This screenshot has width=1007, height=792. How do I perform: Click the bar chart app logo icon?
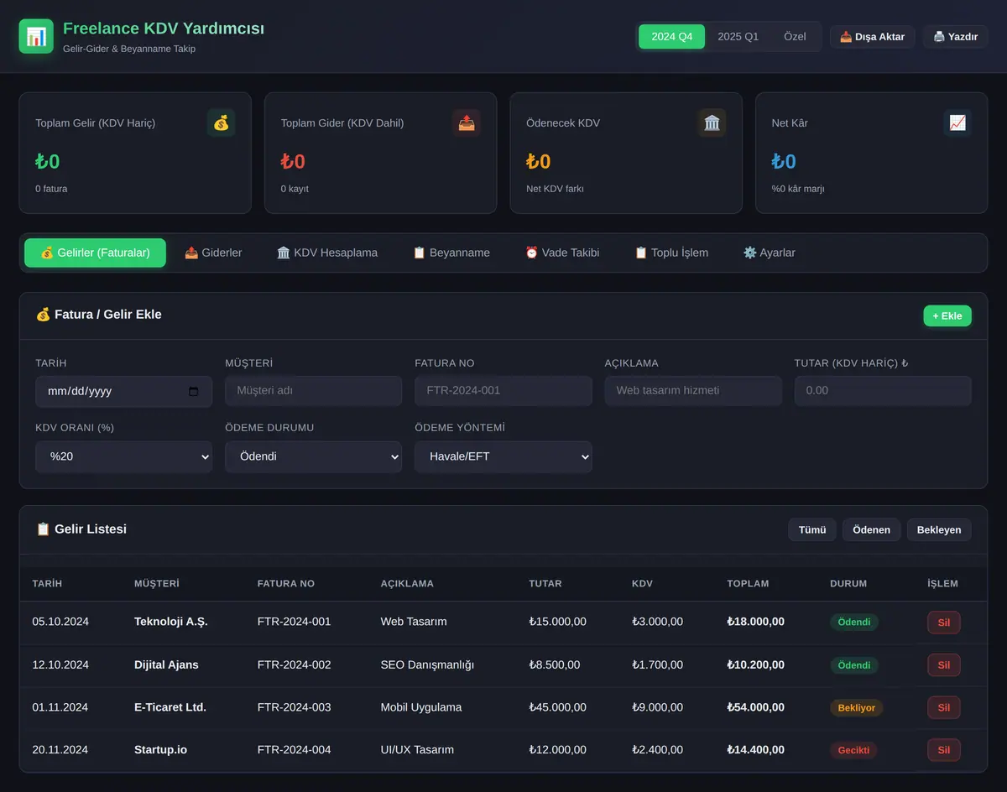pos(36,36)
